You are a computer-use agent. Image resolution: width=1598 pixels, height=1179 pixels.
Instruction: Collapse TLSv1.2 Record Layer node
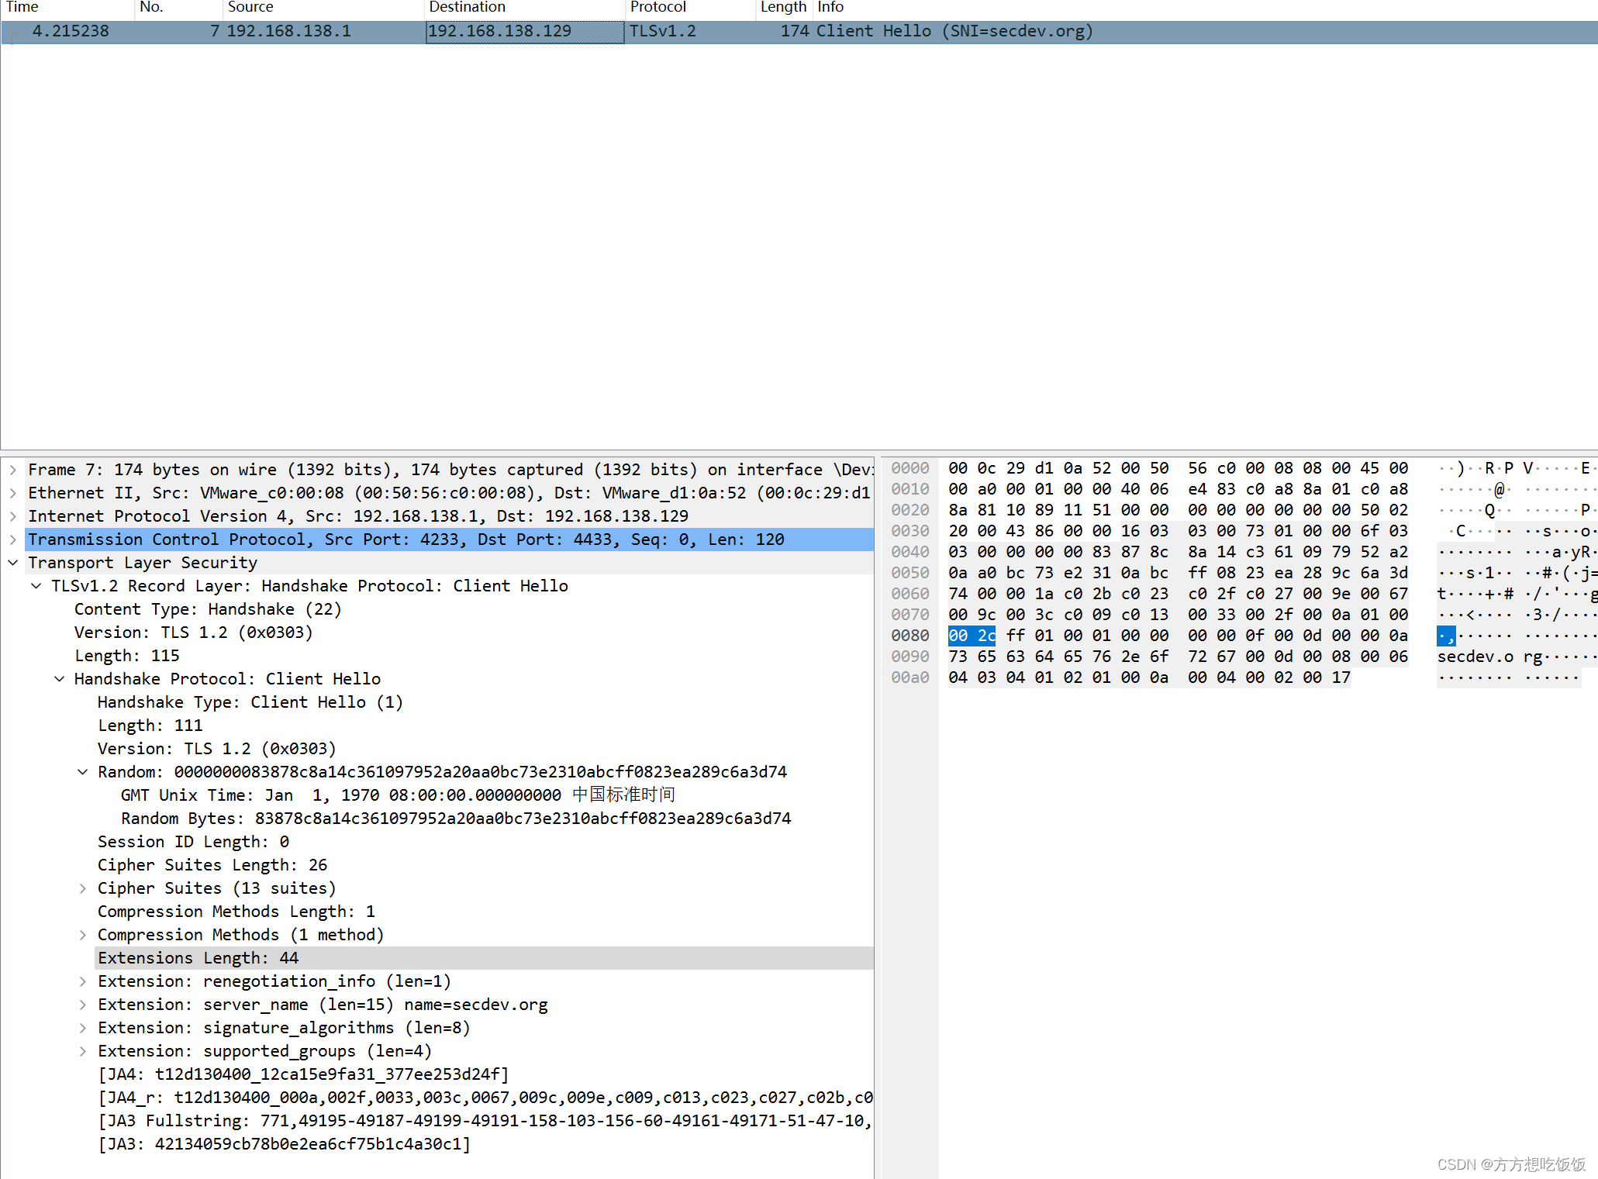click(36, 586)
